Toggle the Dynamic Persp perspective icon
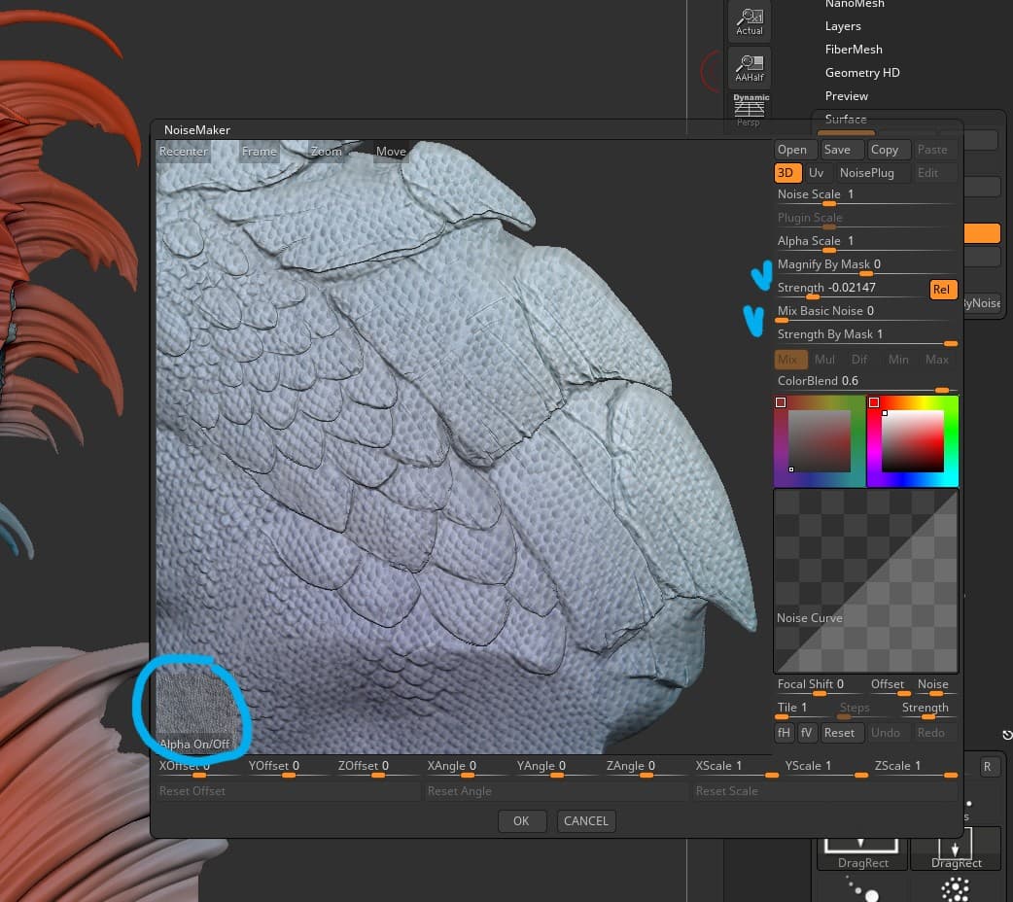 click(750, 110)
